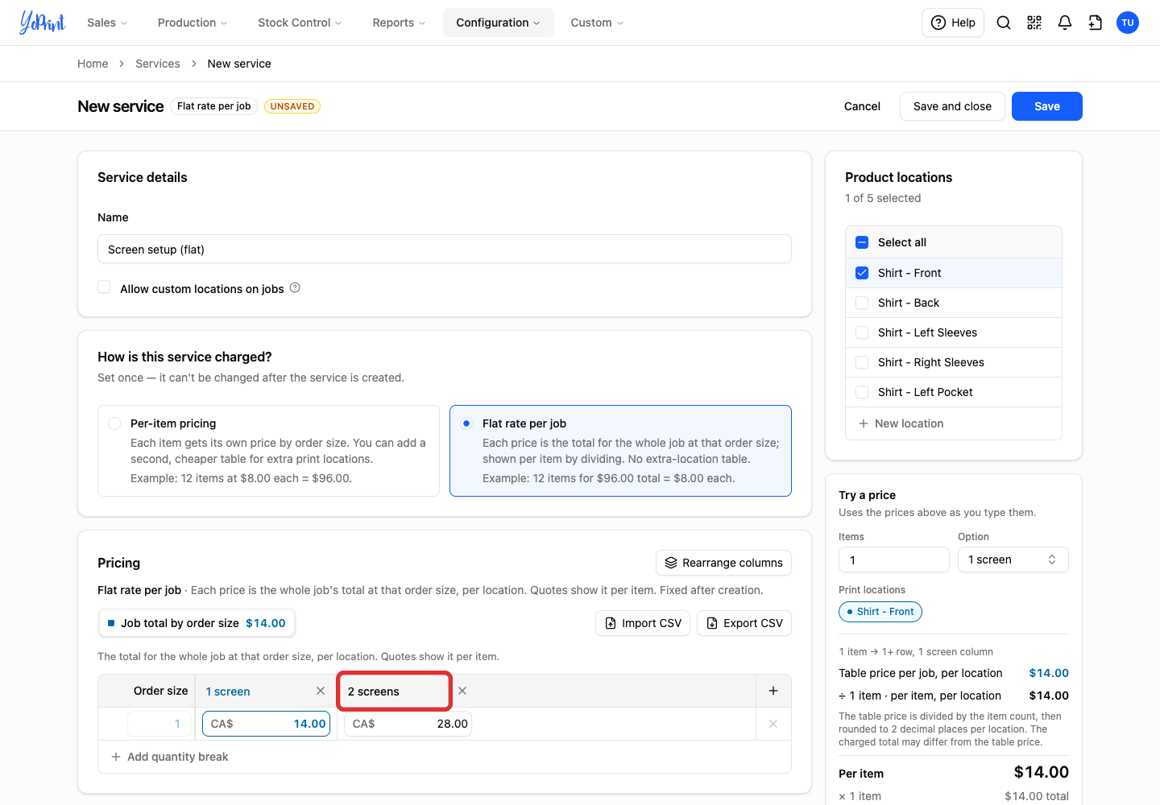Open the Custom menu

point(597,23)
